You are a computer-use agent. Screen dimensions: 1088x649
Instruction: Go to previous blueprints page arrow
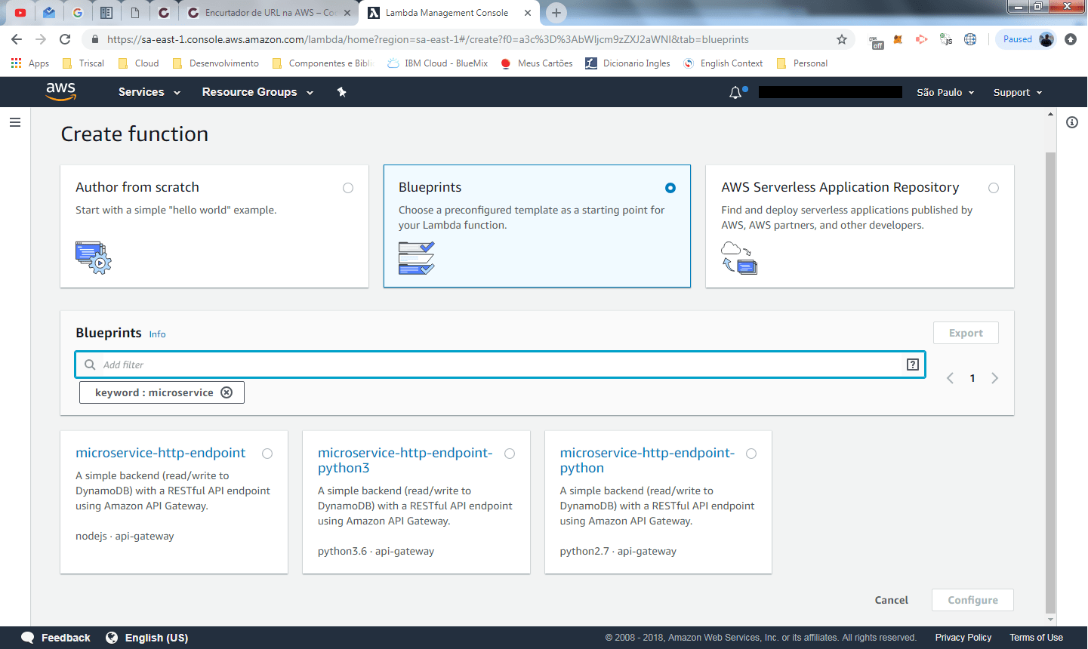tap(951, 378)
